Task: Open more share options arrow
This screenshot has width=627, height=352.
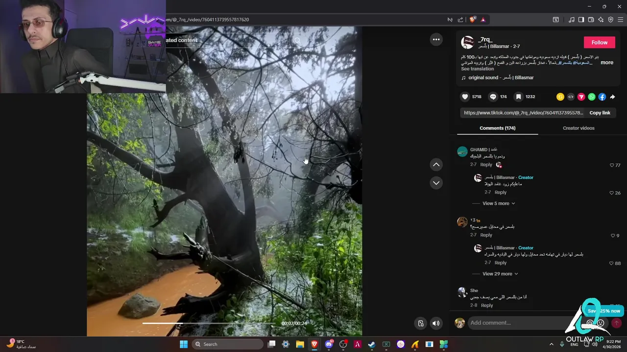Action: click(x=612, y=97)
